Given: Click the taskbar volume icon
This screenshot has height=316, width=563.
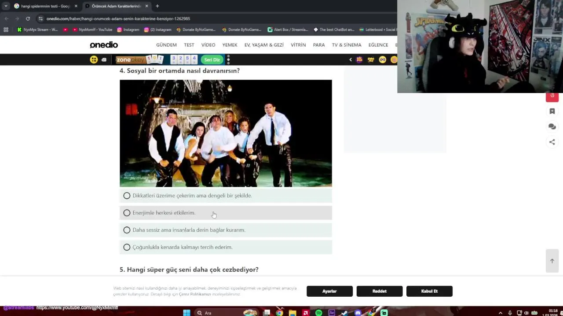Looking at the screenshot, I should click(x=526, y=313).
